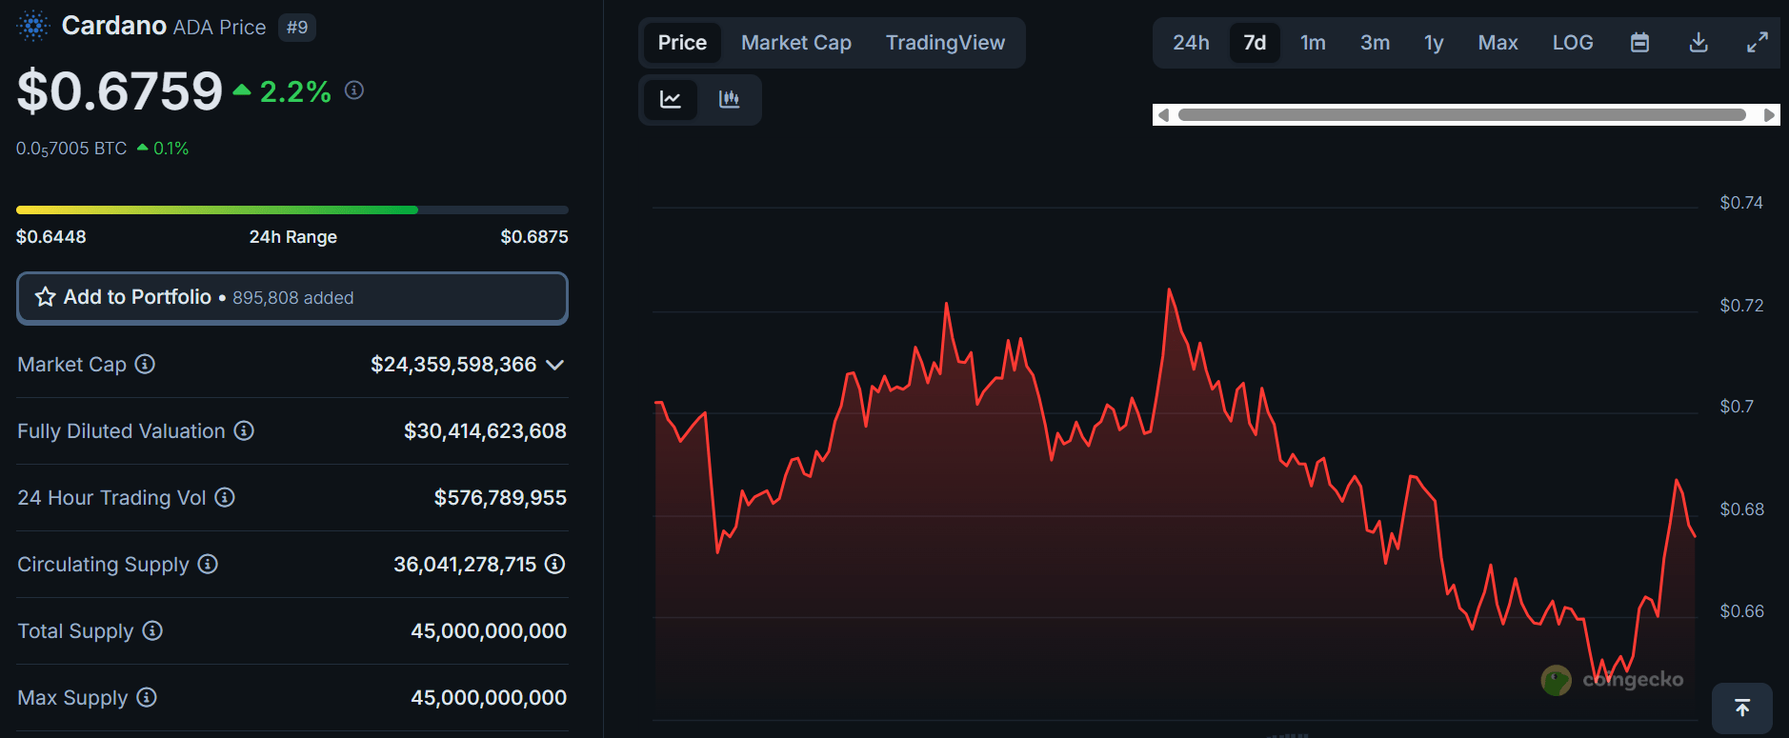Click the star icon in Add to Portfolio

[x=45, y=297]
